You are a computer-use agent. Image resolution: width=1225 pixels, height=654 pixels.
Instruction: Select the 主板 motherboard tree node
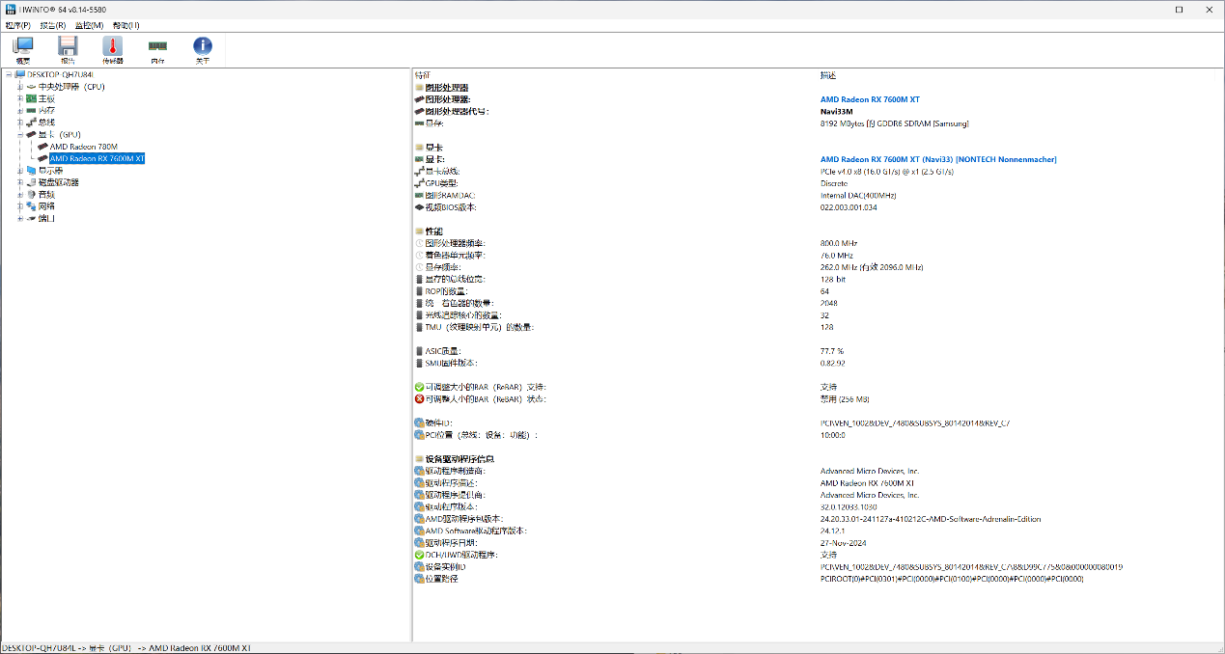click(46, 98)
